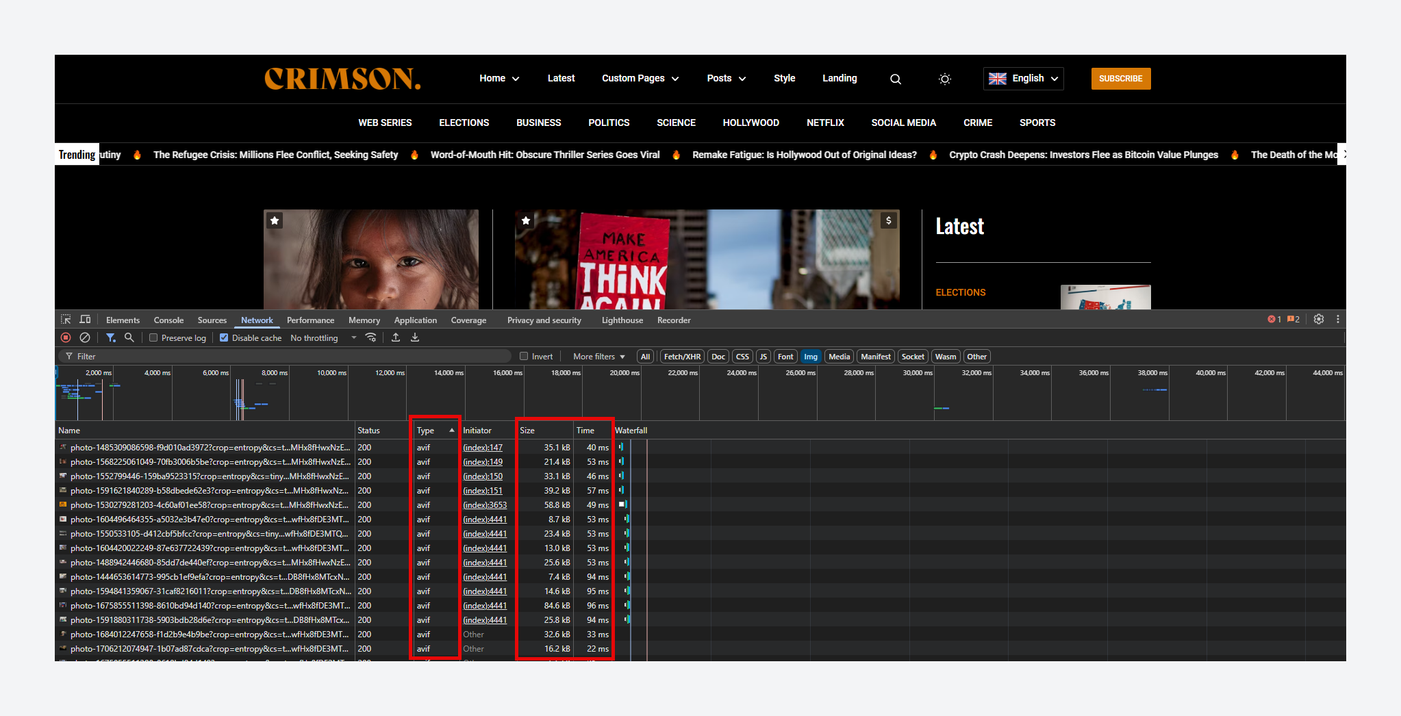Switch to the Performance tab
The width and height of the screenshot is (1401, 716).
[310, 320]
